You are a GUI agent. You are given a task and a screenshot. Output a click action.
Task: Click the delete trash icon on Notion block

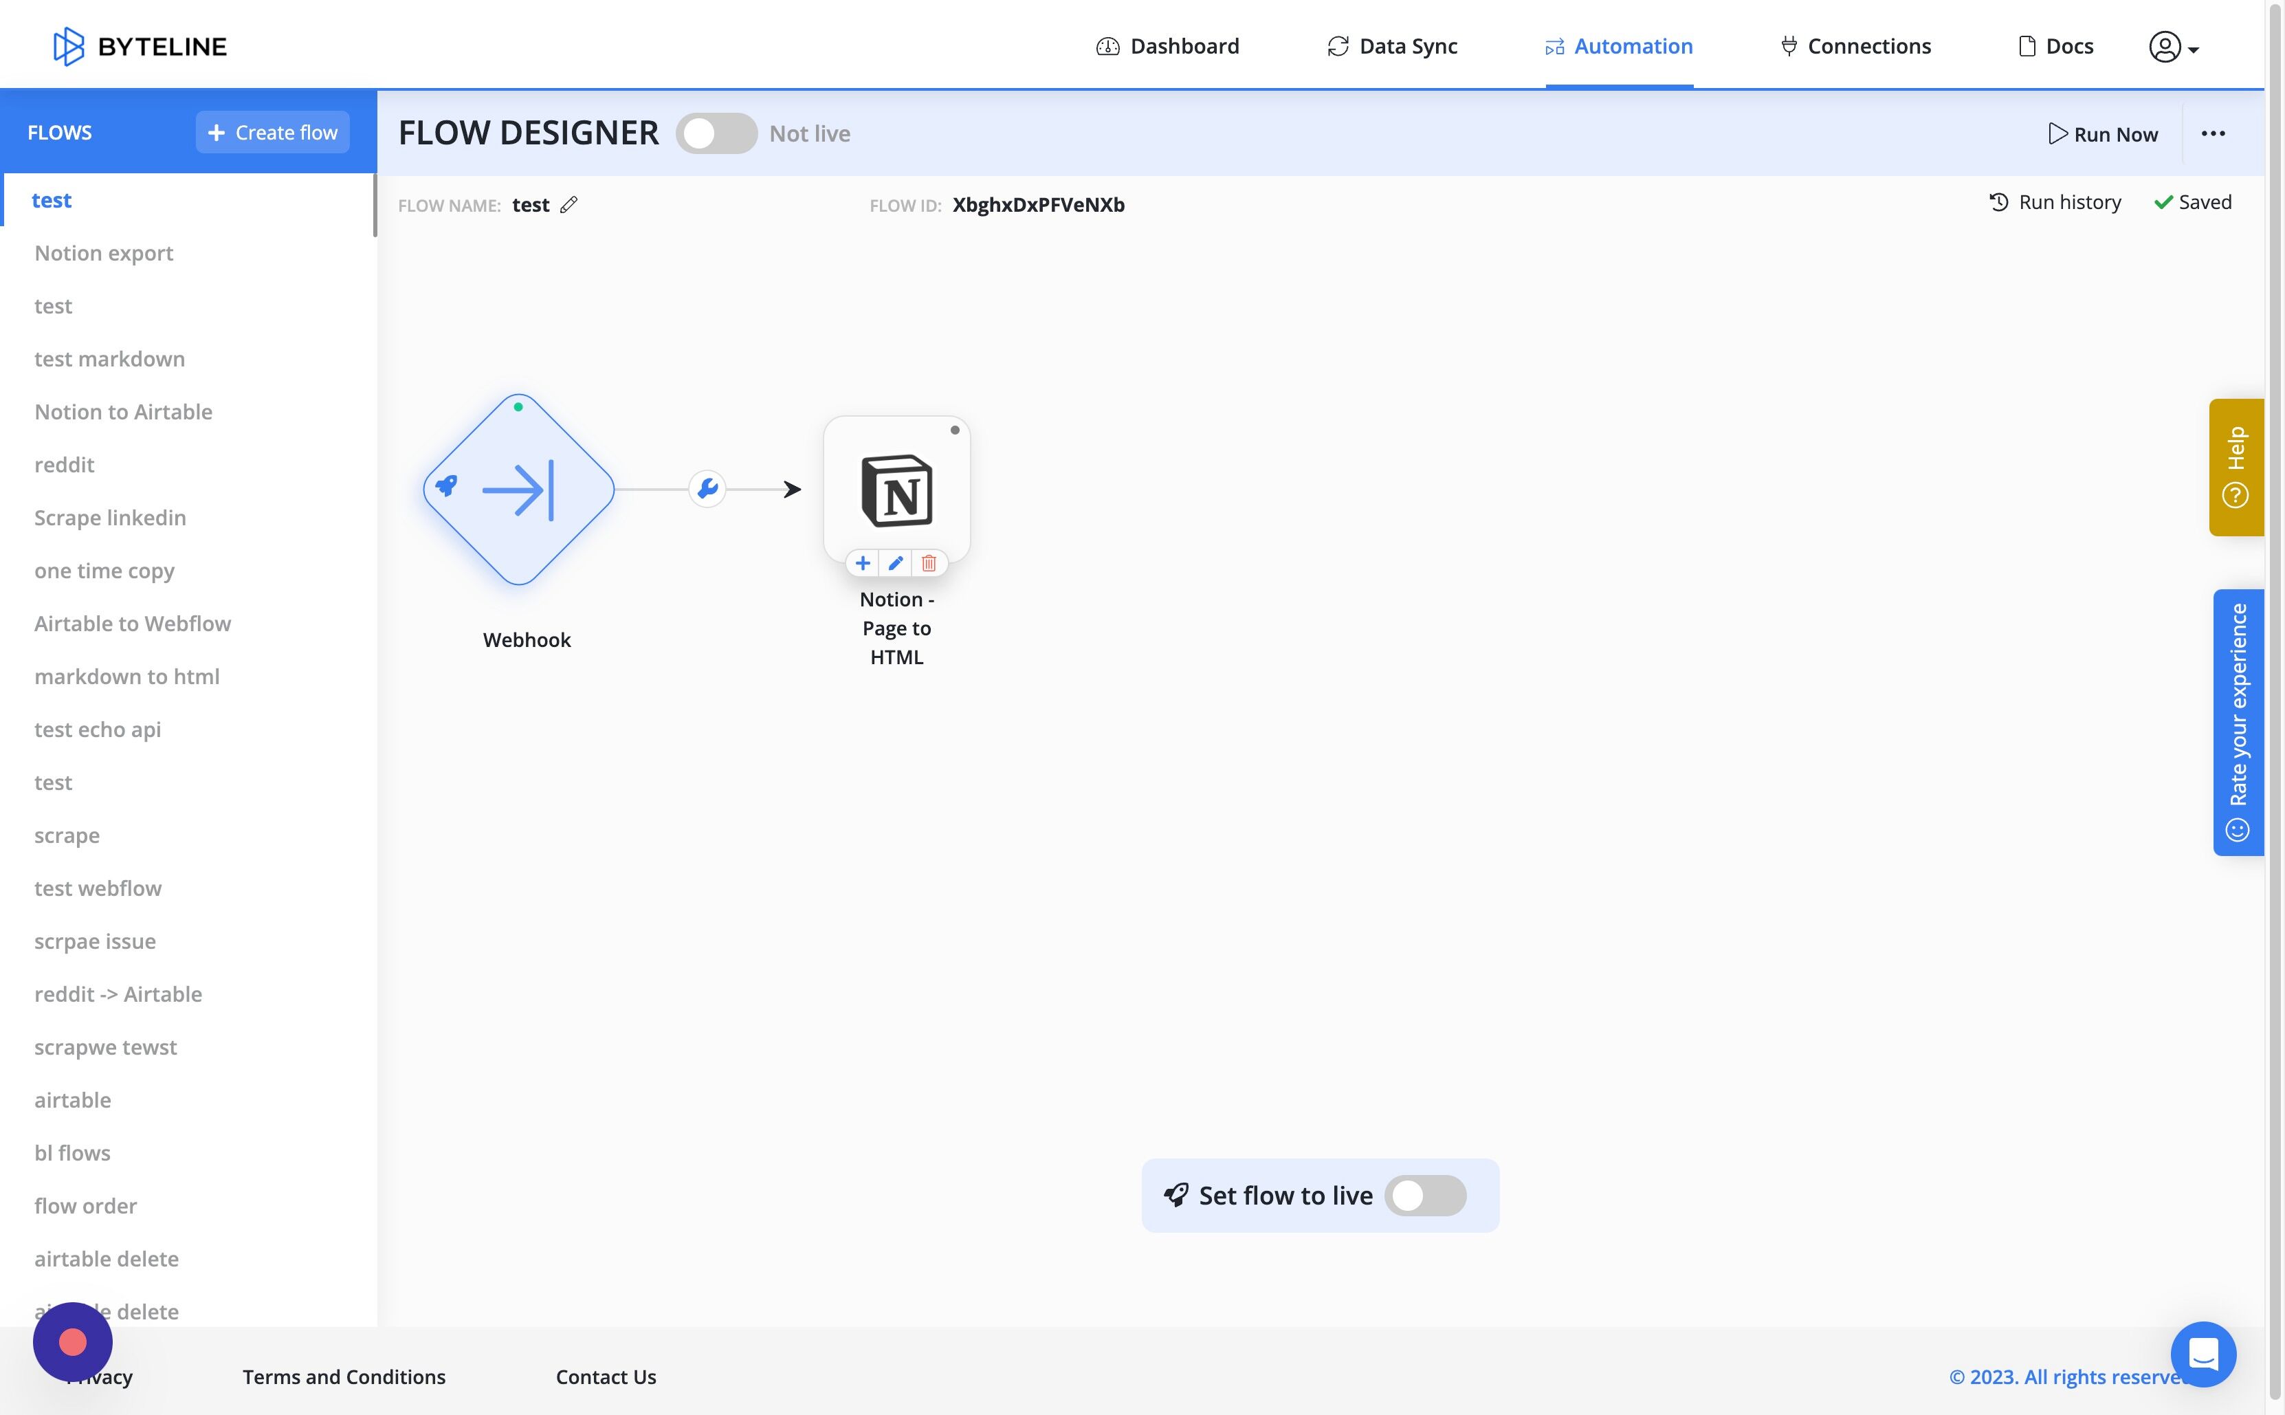(929, 563)
